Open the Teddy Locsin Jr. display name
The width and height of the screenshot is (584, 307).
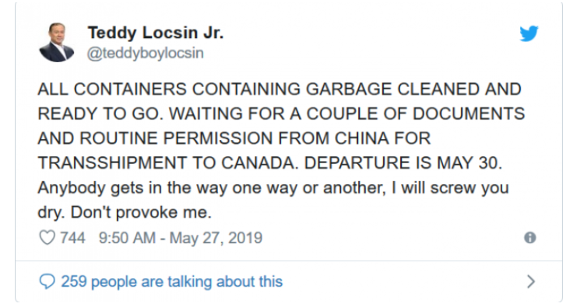click(x=156, y=33)
